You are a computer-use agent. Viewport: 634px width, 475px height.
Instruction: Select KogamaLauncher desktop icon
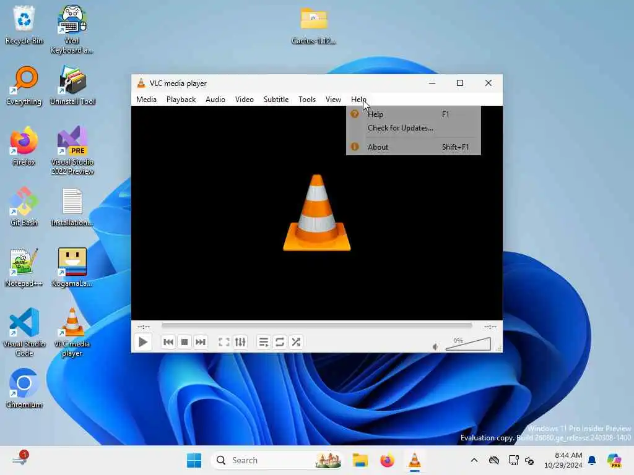click(72, 268)
